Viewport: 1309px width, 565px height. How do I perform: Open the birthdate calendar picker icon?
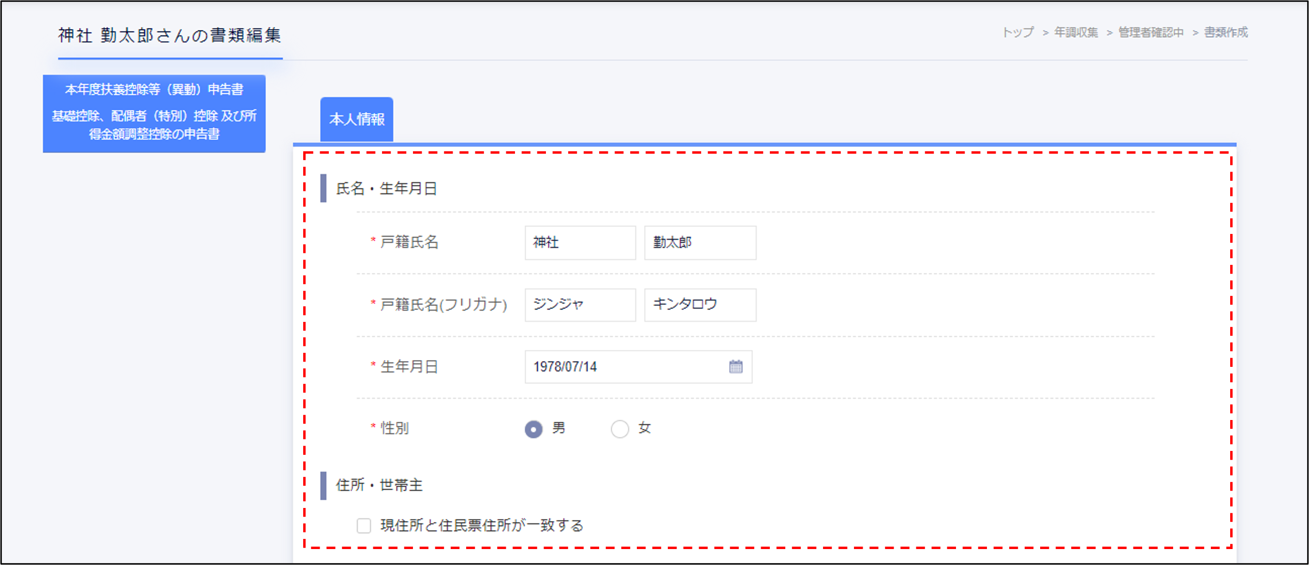tap(735, 366)
